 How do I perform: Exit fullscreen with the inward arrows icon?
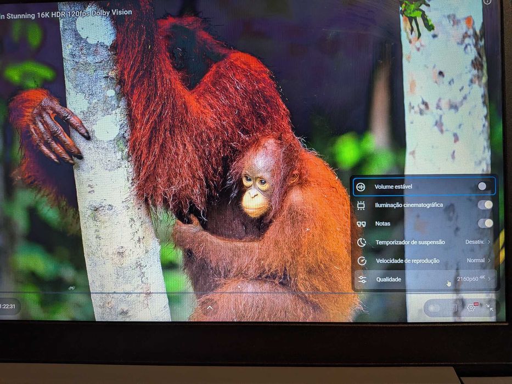[x=490, y=307]
